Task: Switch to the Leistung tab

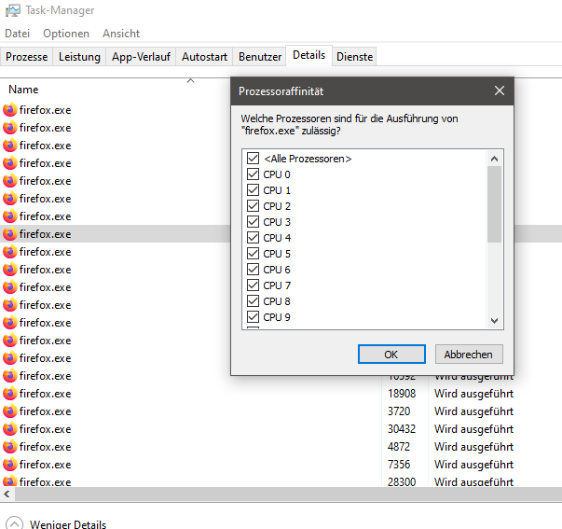Action: pos(79,57)
